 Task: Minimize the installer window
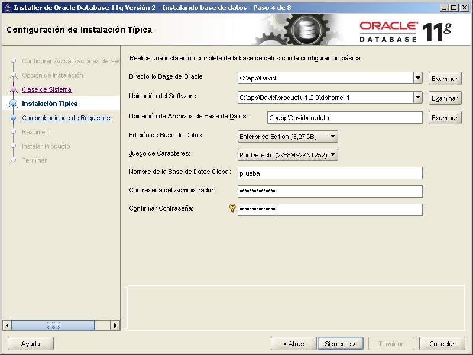point(443,8)
